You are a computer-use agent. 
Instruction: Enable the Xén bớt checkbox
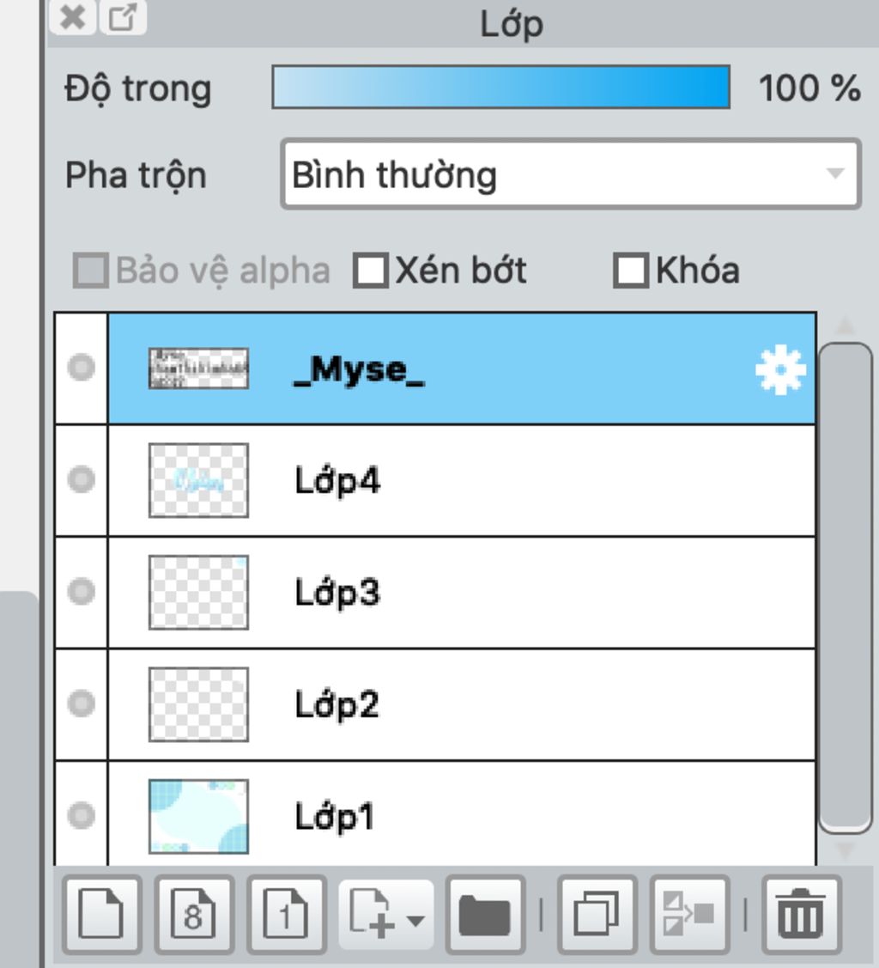(371, 271)
